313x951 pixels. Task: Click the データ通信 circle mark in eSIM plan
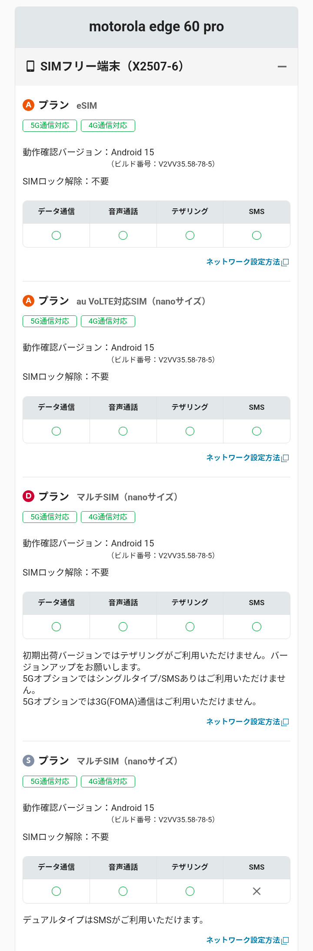tap(56, 235)
